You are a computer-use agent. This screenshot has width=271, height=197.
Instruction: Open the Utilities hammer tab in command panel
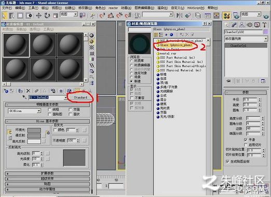pos(264,25)
